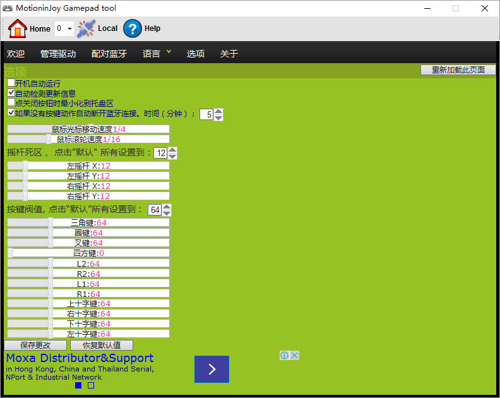Open the Local connection plug icon
The height and width of the screenshot is (398, 500).
(x=86, y=28)
